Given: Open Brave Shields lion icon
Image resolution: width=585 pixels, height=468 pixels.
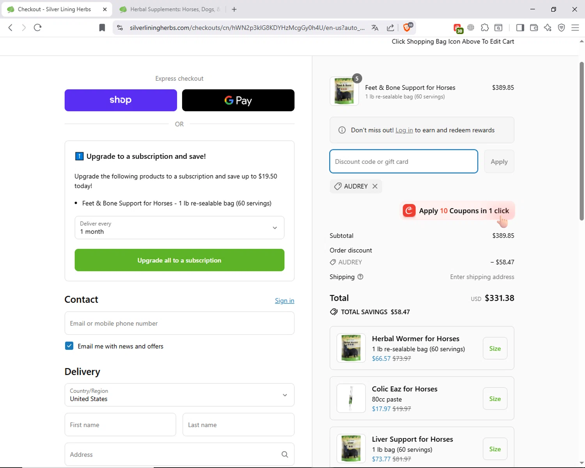Looking at the screenshot, I should [x=407, y=27].
